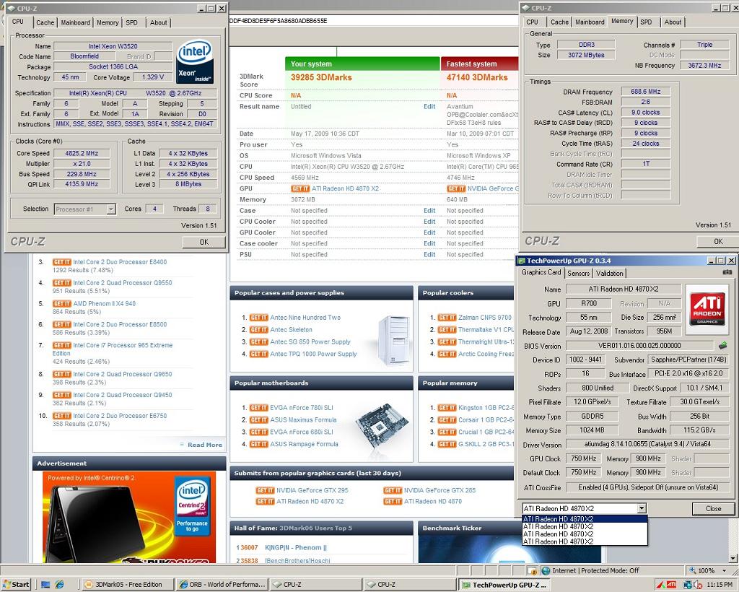This screenshot has height=592, width=739.
Task: Click the Intel Xeon inside logo in CPU-Z
Action: (195, 62)
